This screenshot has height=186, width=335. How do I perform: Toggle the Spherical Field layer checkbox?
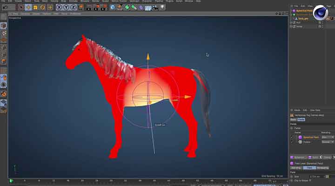click(x=292, y=137)
